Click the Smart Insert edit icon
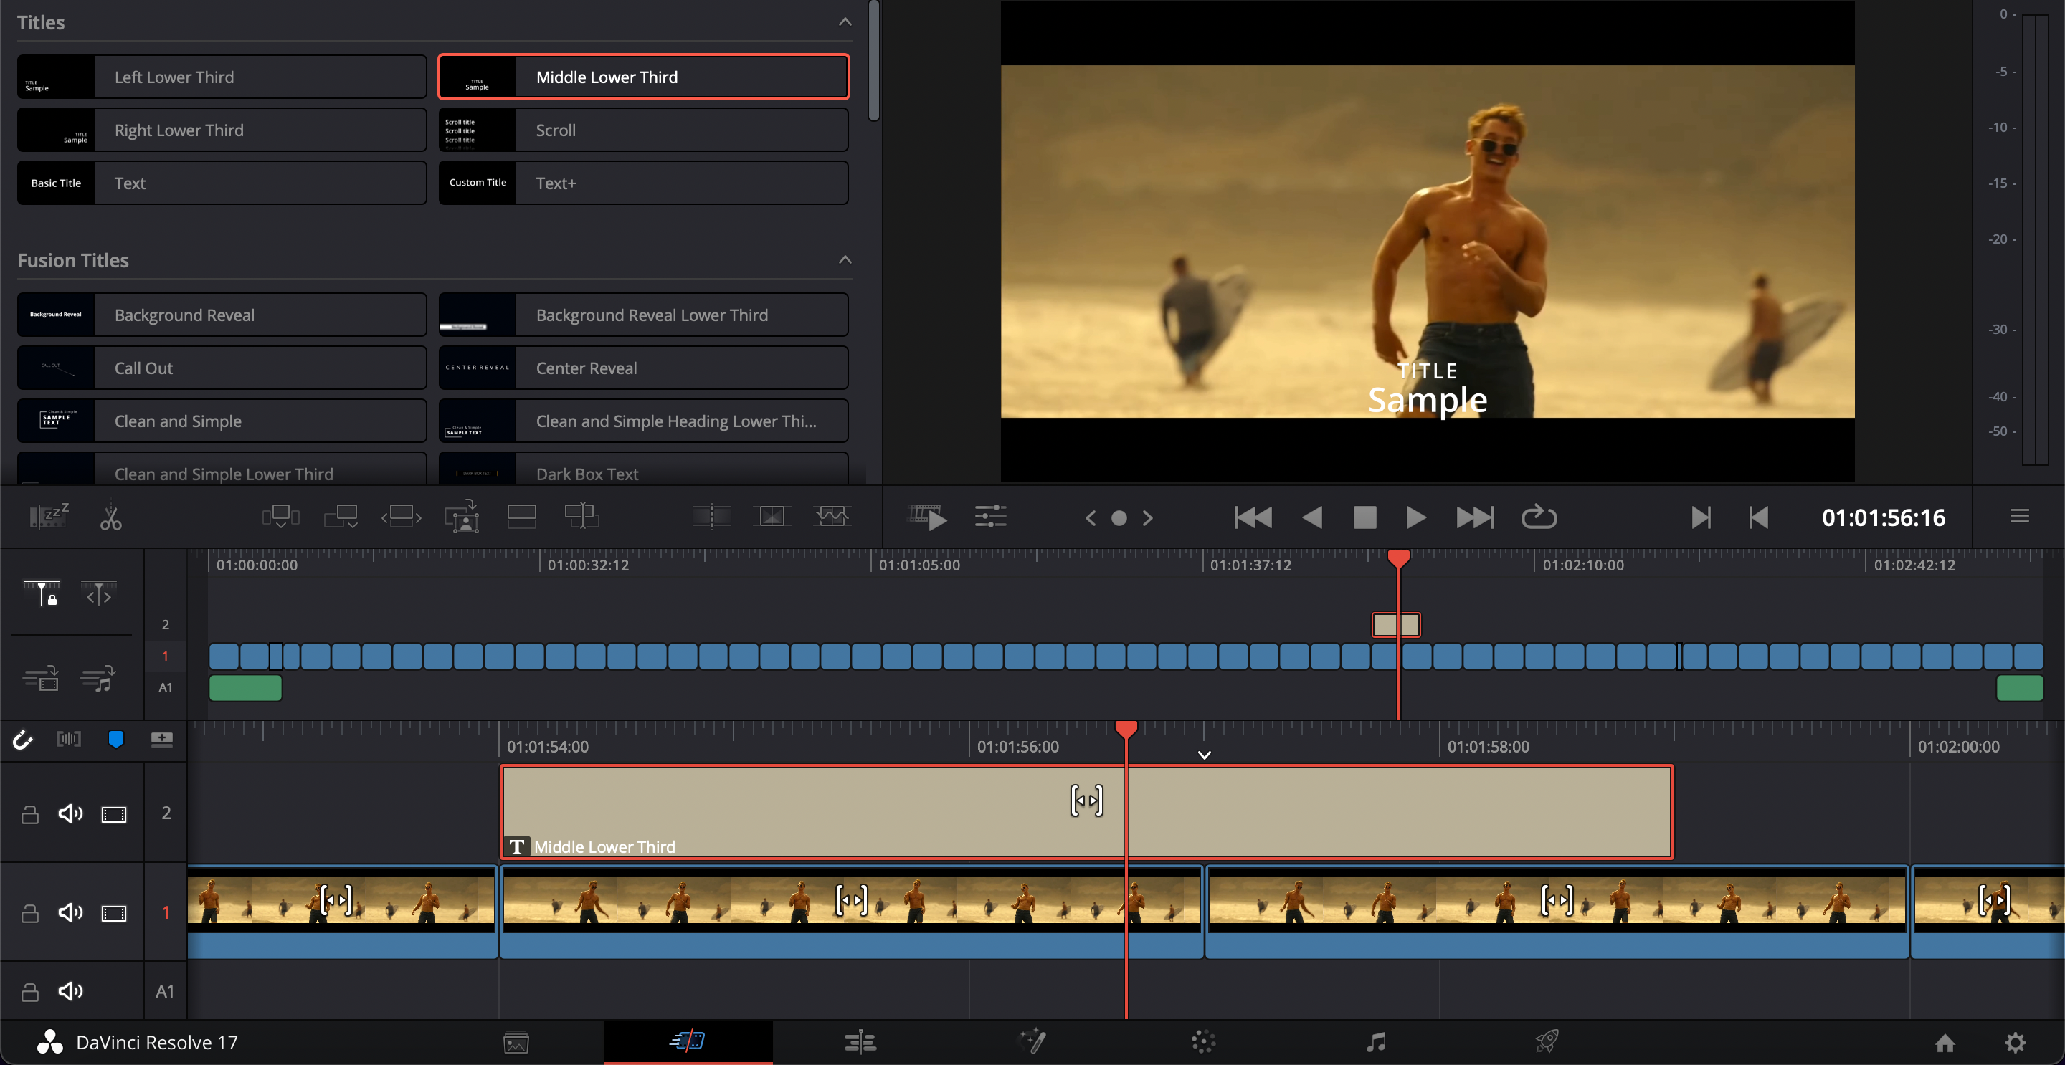The width and height of the screenshot is (2065, 1065). (x=280, y=516)
